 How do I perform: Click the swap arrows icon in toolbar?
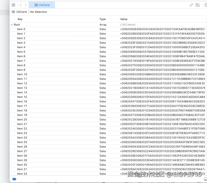(x=191, y=5)
